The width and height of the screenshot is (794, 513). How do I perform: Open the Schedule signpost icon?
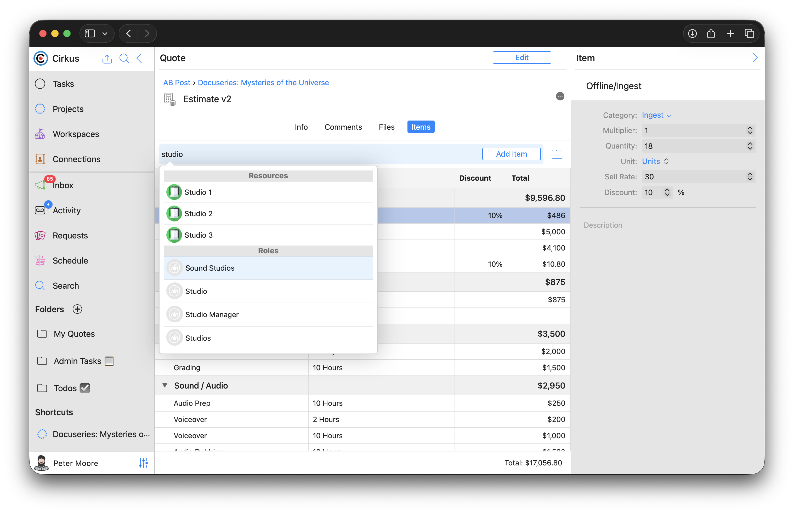40,260
